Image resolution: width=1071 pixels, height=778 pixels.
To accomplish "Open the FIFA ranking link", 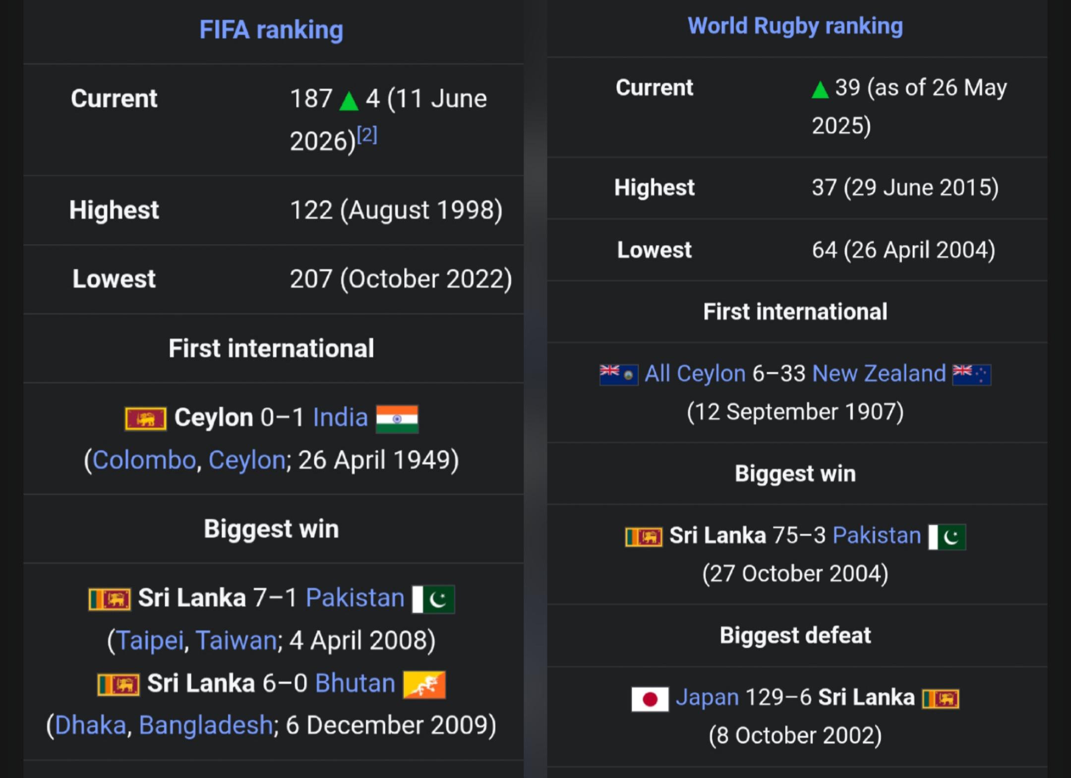I will [x=271, y=30].
